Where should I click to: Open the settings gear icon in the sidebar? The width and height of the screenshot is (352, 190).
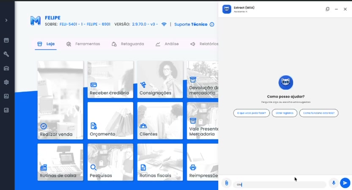(x=6, y=82)
